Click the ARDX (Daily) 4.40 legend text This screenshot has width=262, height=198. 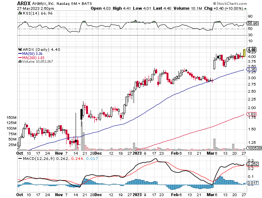41,50
